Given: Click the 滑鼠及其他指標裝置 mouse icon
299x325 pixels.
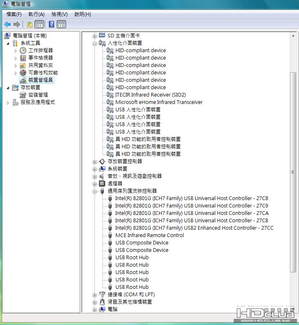Looking at the screenshot, I should (x=102, y=302).
